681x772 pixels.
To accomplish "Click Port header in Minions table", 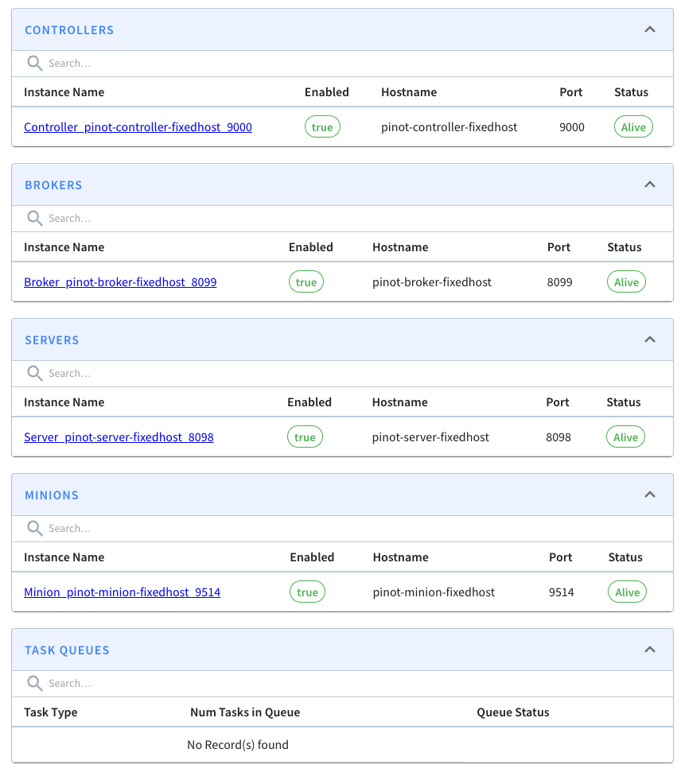I will coord(561,557).
